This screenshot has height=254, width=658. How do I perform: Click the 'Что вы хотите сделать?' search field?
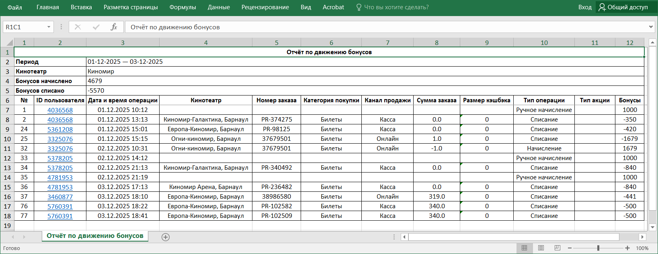396,7
